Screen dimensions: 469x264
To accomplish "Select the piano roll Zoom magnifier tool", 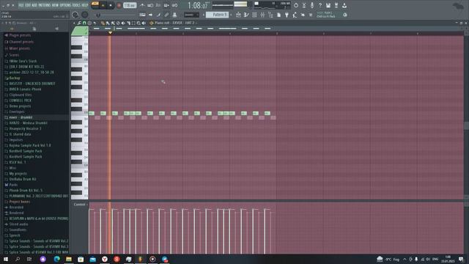I will pyautogui.click(x=139, y=23).
